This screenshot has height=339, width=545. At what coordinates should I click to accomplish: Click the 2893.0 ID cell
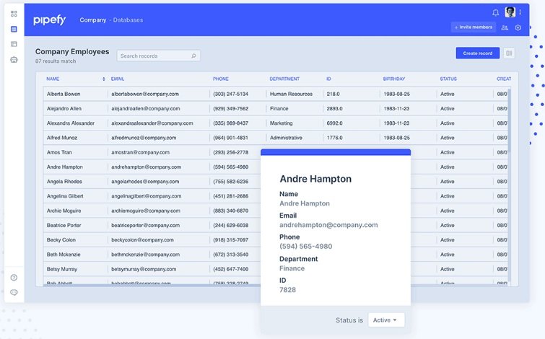pyautogui.click(x=334, y=108)
